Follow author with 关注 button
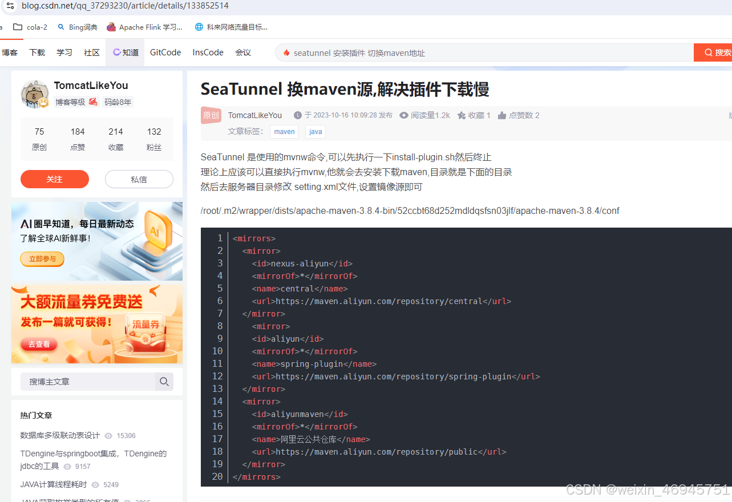 pos(55,179)
